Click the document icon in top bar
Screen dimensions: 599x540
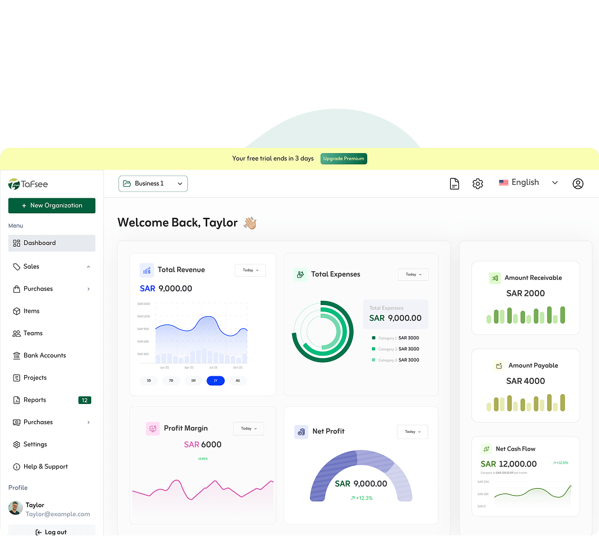click(454, 184)
